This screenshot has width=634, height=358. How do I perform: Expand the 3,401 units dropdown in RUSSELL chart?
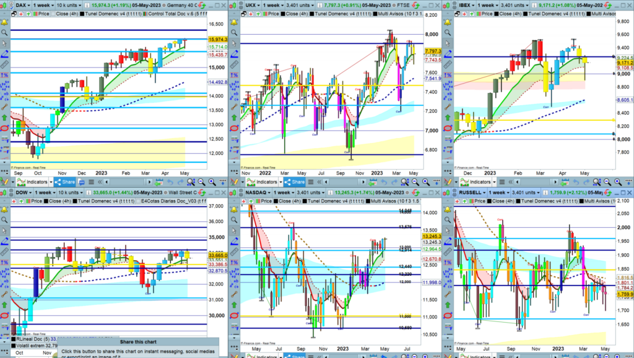click(530, 193)
